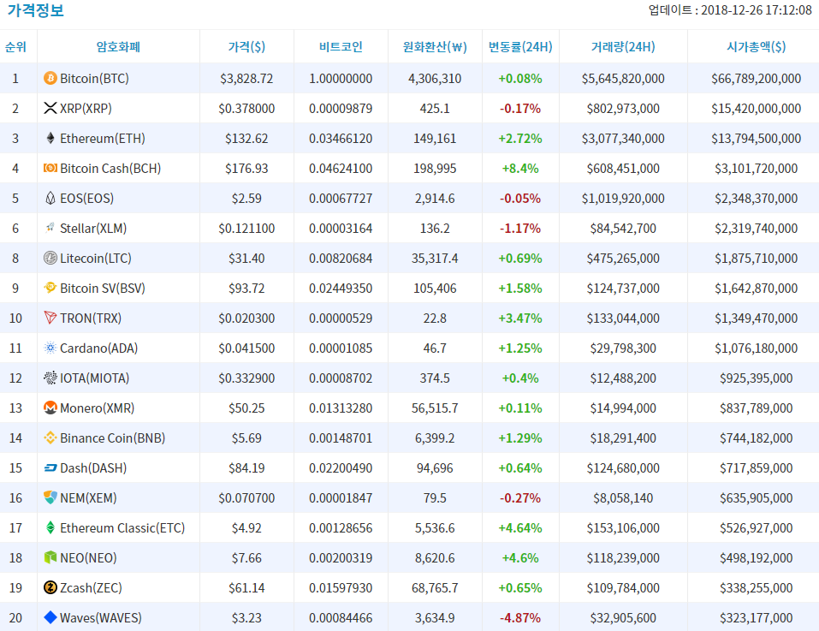Viewport: 819px width, 631px height.
Task: Select XRP won value 425.1
Action: pyautogui.click(x=435, y=108)
